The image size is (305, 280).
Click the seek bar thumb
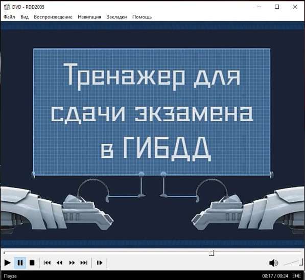click(212, 253)
